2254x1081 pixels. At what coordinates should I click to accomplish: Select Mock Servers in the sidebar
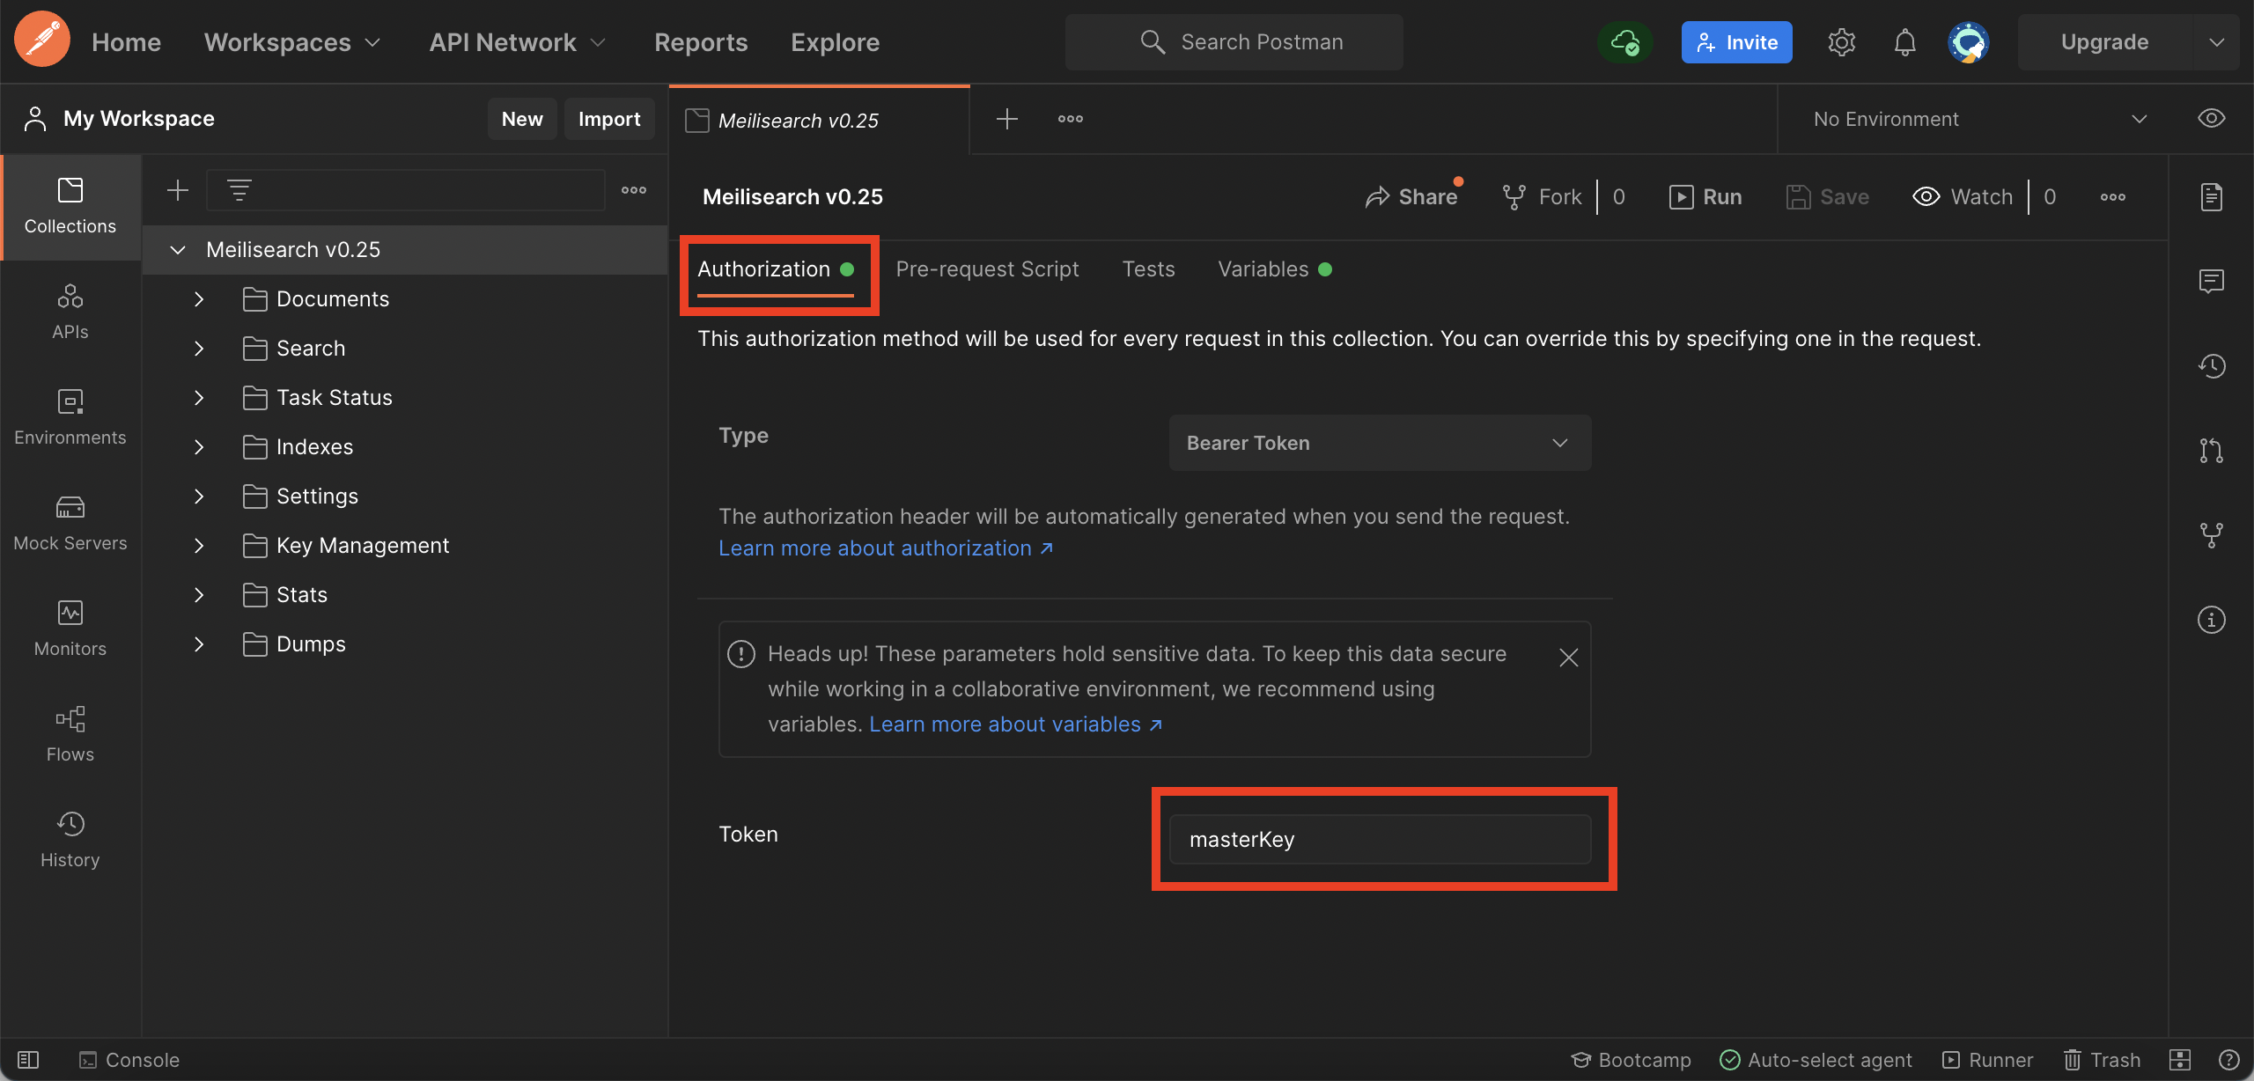(70, 523)
